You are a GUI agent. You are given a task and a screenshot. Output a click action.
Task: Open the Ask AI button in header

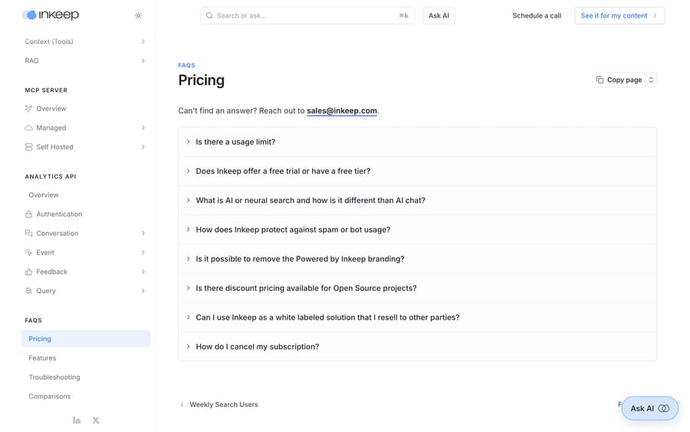click(439, 15)
